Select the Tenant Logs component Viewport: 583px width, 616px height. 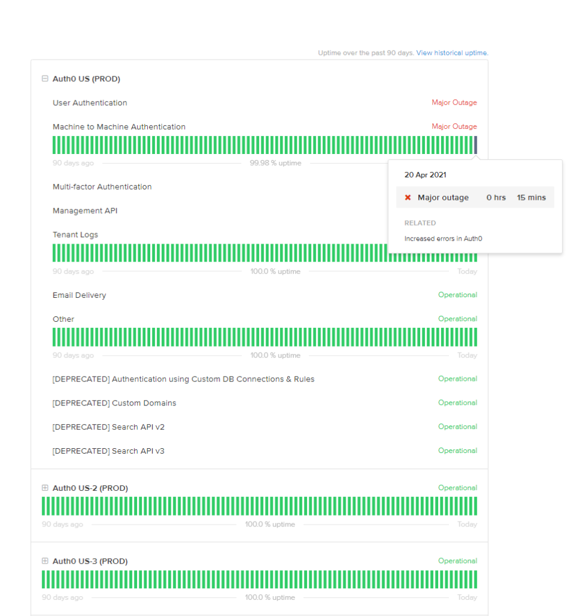[x=75, y=235]
